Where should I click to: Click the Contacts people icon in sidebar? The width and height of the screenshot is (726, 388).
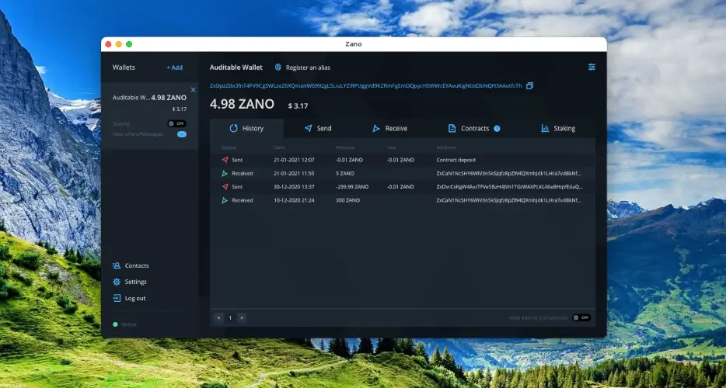[117, 265]
